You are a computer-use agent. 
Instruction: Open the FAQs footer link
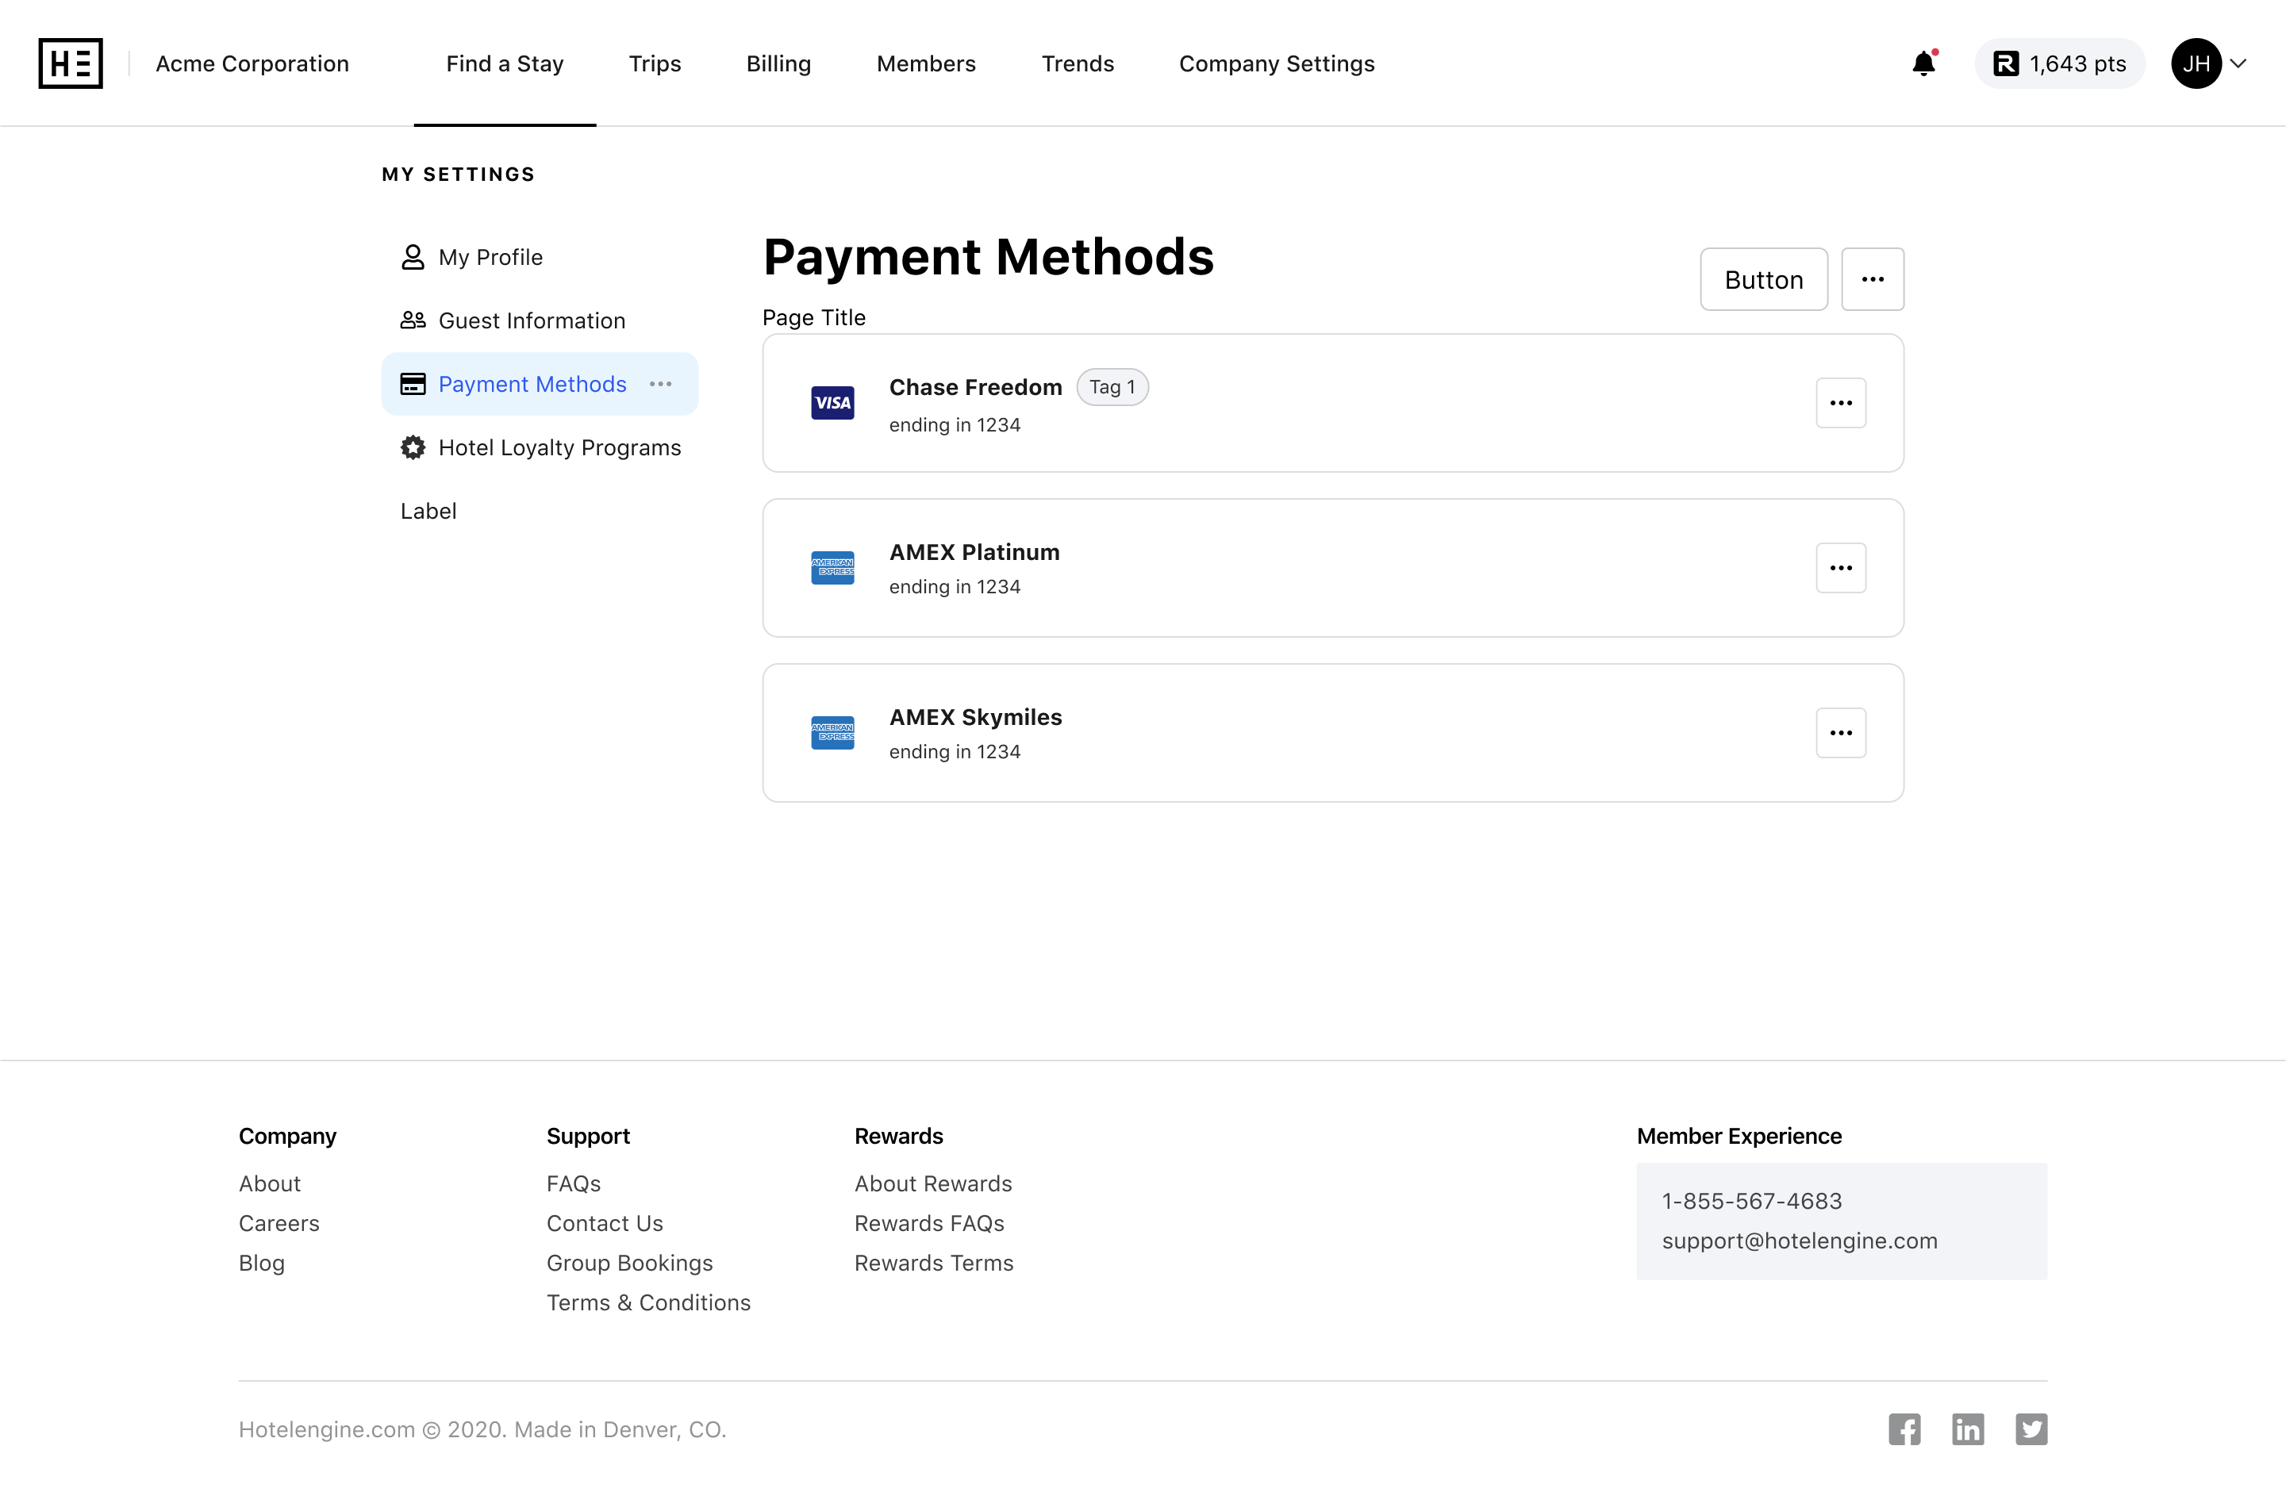tap(574, 1183)
